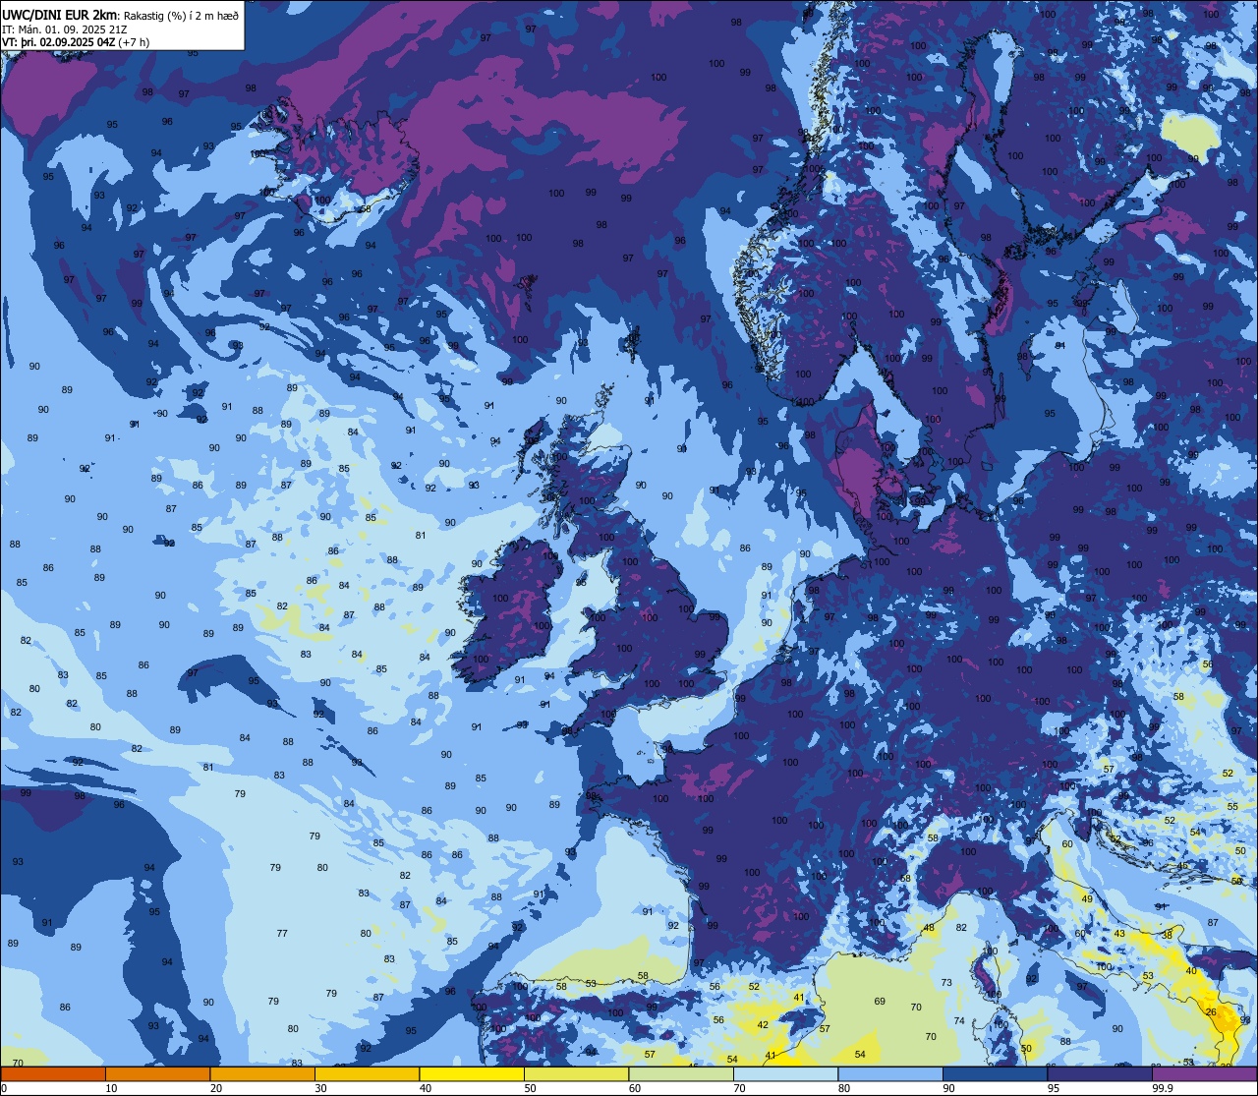Click the '99.9' tick label under the color scale
The image size is (1258, 1096).
1163,1088
